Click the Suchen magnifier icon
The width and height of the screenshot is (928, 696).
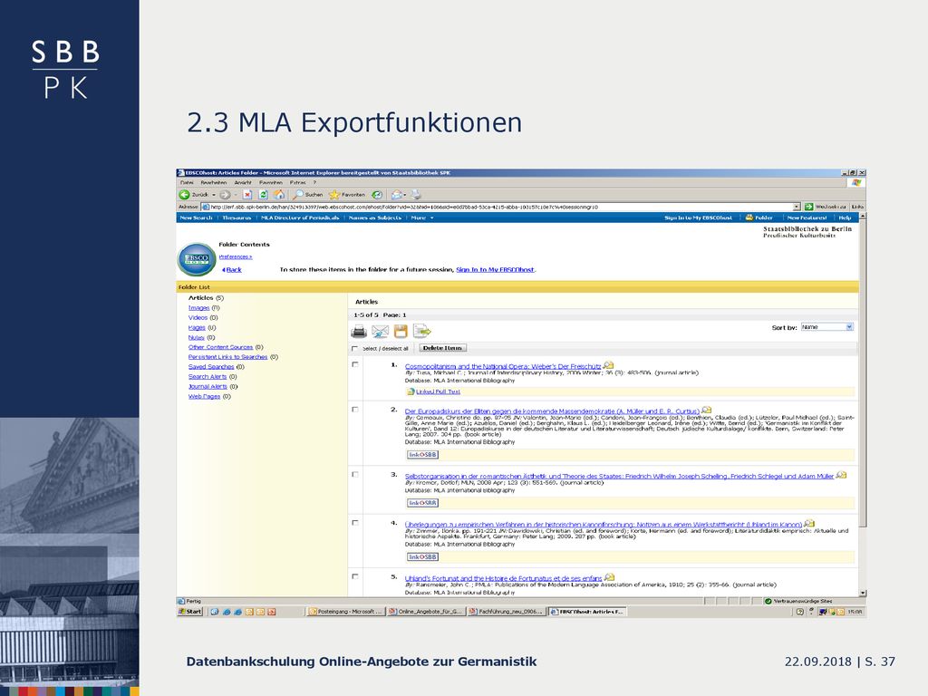point(298,195)
